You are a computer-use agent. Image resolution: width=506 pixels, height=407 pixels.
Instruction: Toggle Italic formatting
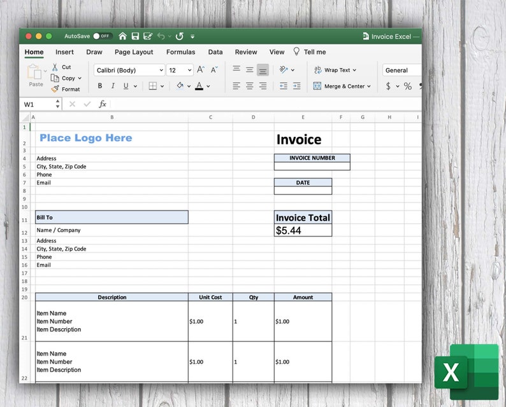click(113, 86)
